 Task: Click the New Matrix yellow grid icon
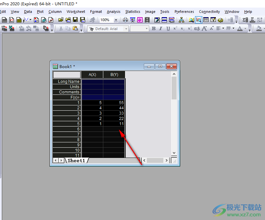[x=19, y=20]
